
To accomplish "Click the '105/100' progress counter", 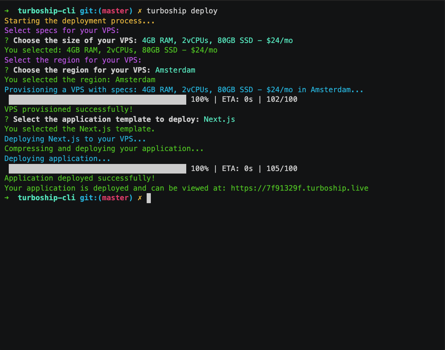I will point(282,169).
